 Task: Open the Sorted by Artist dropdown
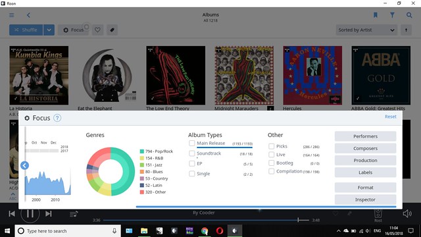tap(366, 30)
